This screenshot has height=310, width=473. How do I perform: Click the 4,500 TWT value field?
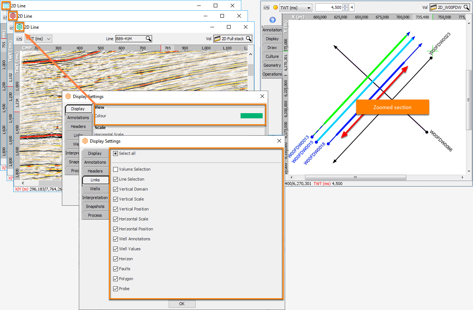point(329,7)
